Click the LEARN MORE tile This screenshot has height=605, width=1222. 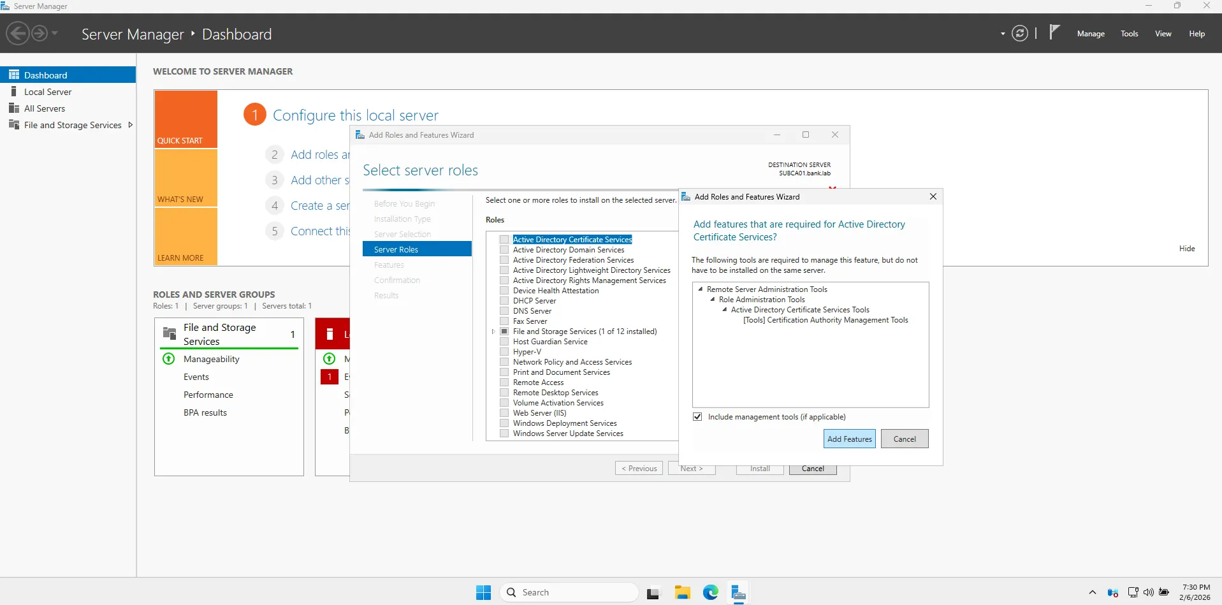[185, 237]
